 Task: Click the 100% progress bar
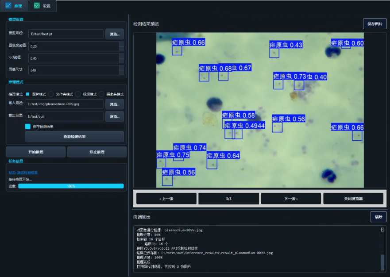71,186
